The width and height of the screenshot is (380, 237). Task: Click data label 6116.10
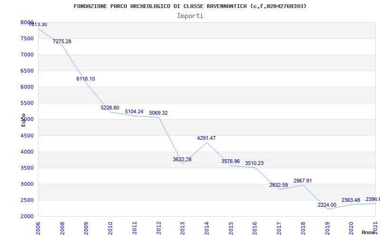click(x=86, y=79)
